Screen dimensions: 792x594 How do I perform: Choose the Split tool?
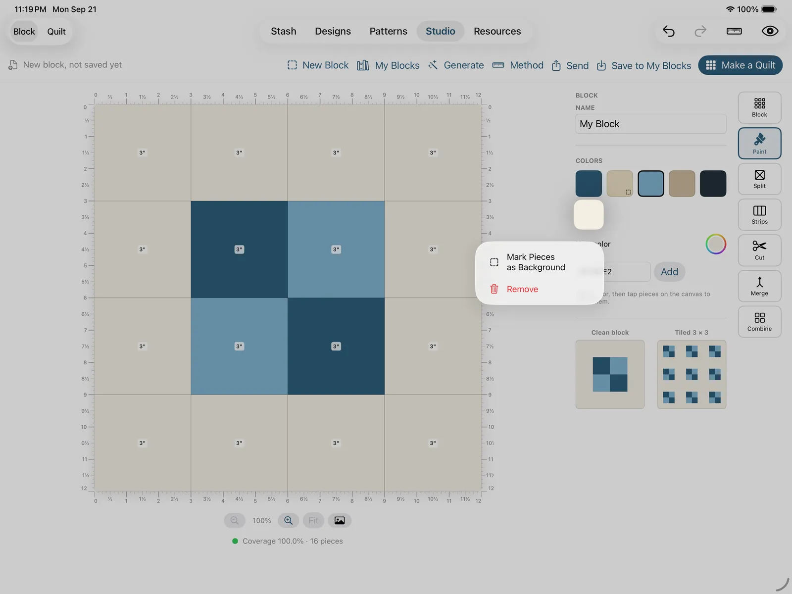[759, 179]
